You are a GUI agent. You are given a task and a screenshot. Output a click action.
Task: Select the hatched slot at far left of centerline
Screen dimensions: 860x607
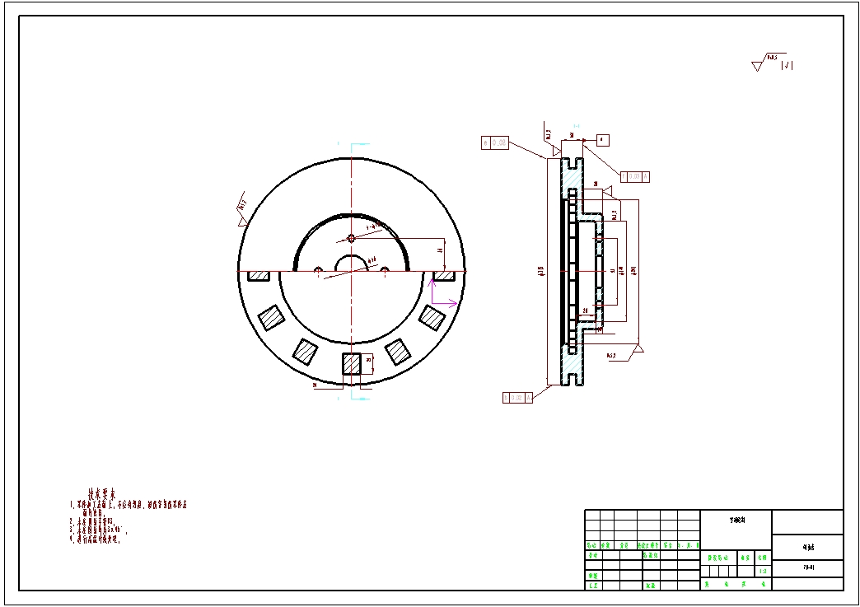(x=259, y=276)
